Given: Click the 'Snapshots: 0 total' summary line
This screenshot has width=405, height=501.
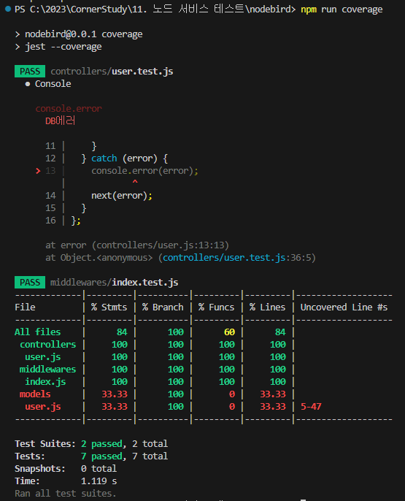Looking at the screenshot, I should [x=66, y=469].
